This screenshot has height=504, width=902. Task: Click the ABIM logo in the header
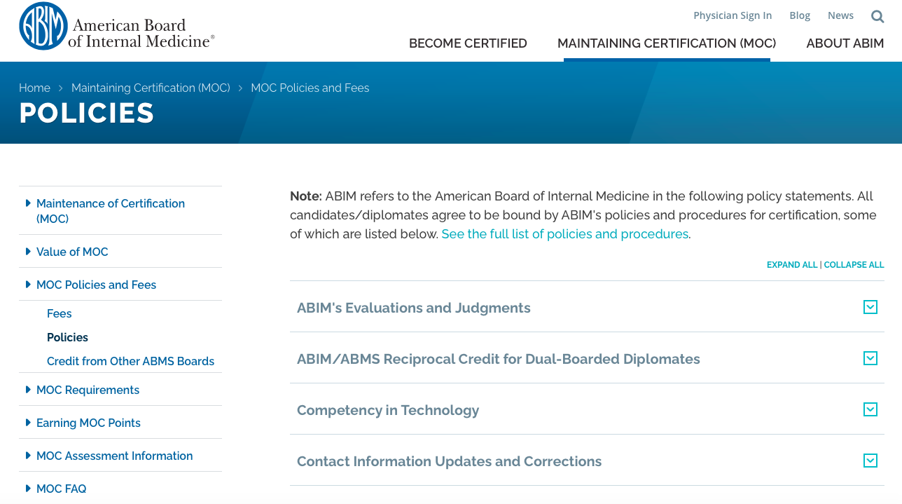[x=117, y=26]
